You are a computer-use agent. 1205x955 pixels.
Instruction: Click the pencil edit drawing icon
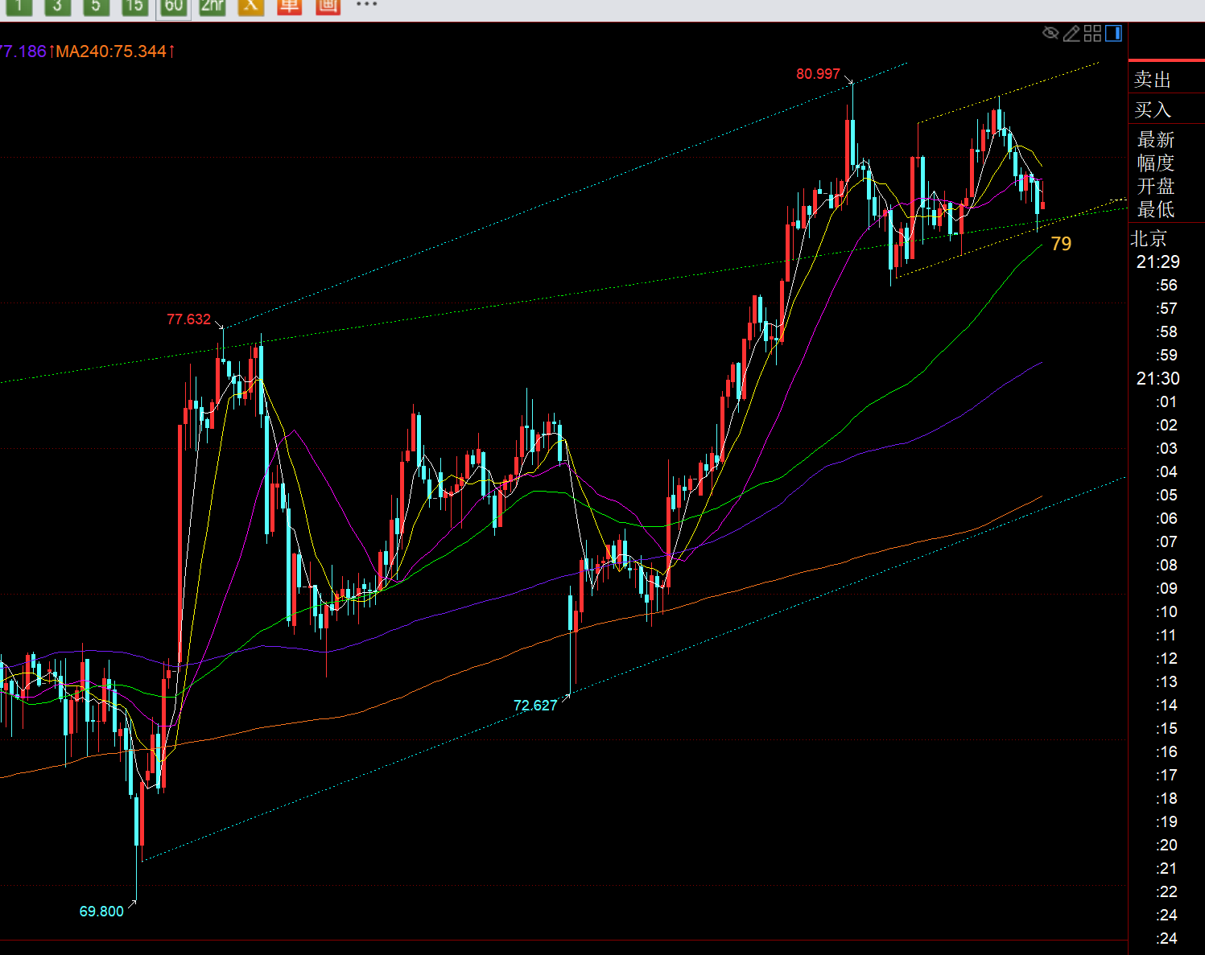pos(1071,33)
